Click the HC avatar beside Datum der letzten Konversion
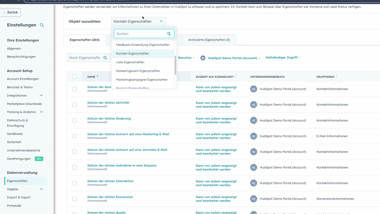Viewport: 380px width, 214px height. pos(254,199)
